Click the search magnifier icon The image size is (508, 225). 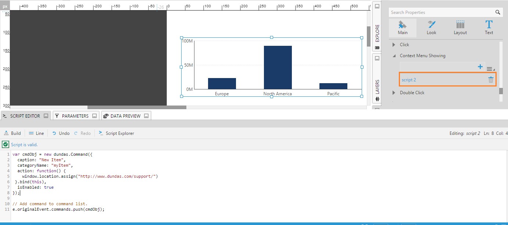pyautogui.click(x=498, y=12)
